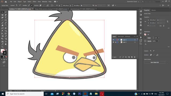
Task: Select the Zoom tool in the tools panel
Action: 2,47
